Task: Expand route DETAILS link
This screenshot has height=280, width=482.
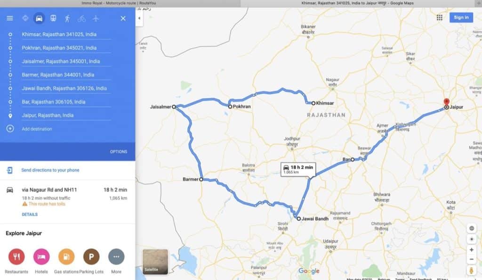Action: pyautogui.click(x=30, y=214)
